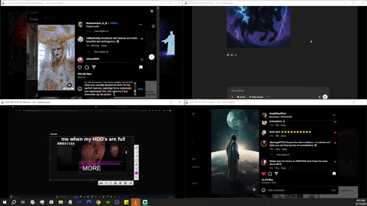Share the dreamweaver_ai_pl post
This screenshot has height=206, width=367.
click(x=94, y=67)
